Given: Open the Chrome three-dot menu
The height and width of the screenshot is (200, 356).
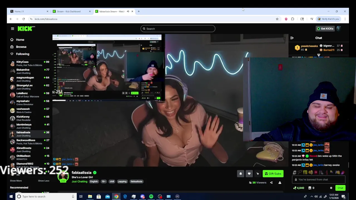Looking at the screenshot, I should click(345, 19).
